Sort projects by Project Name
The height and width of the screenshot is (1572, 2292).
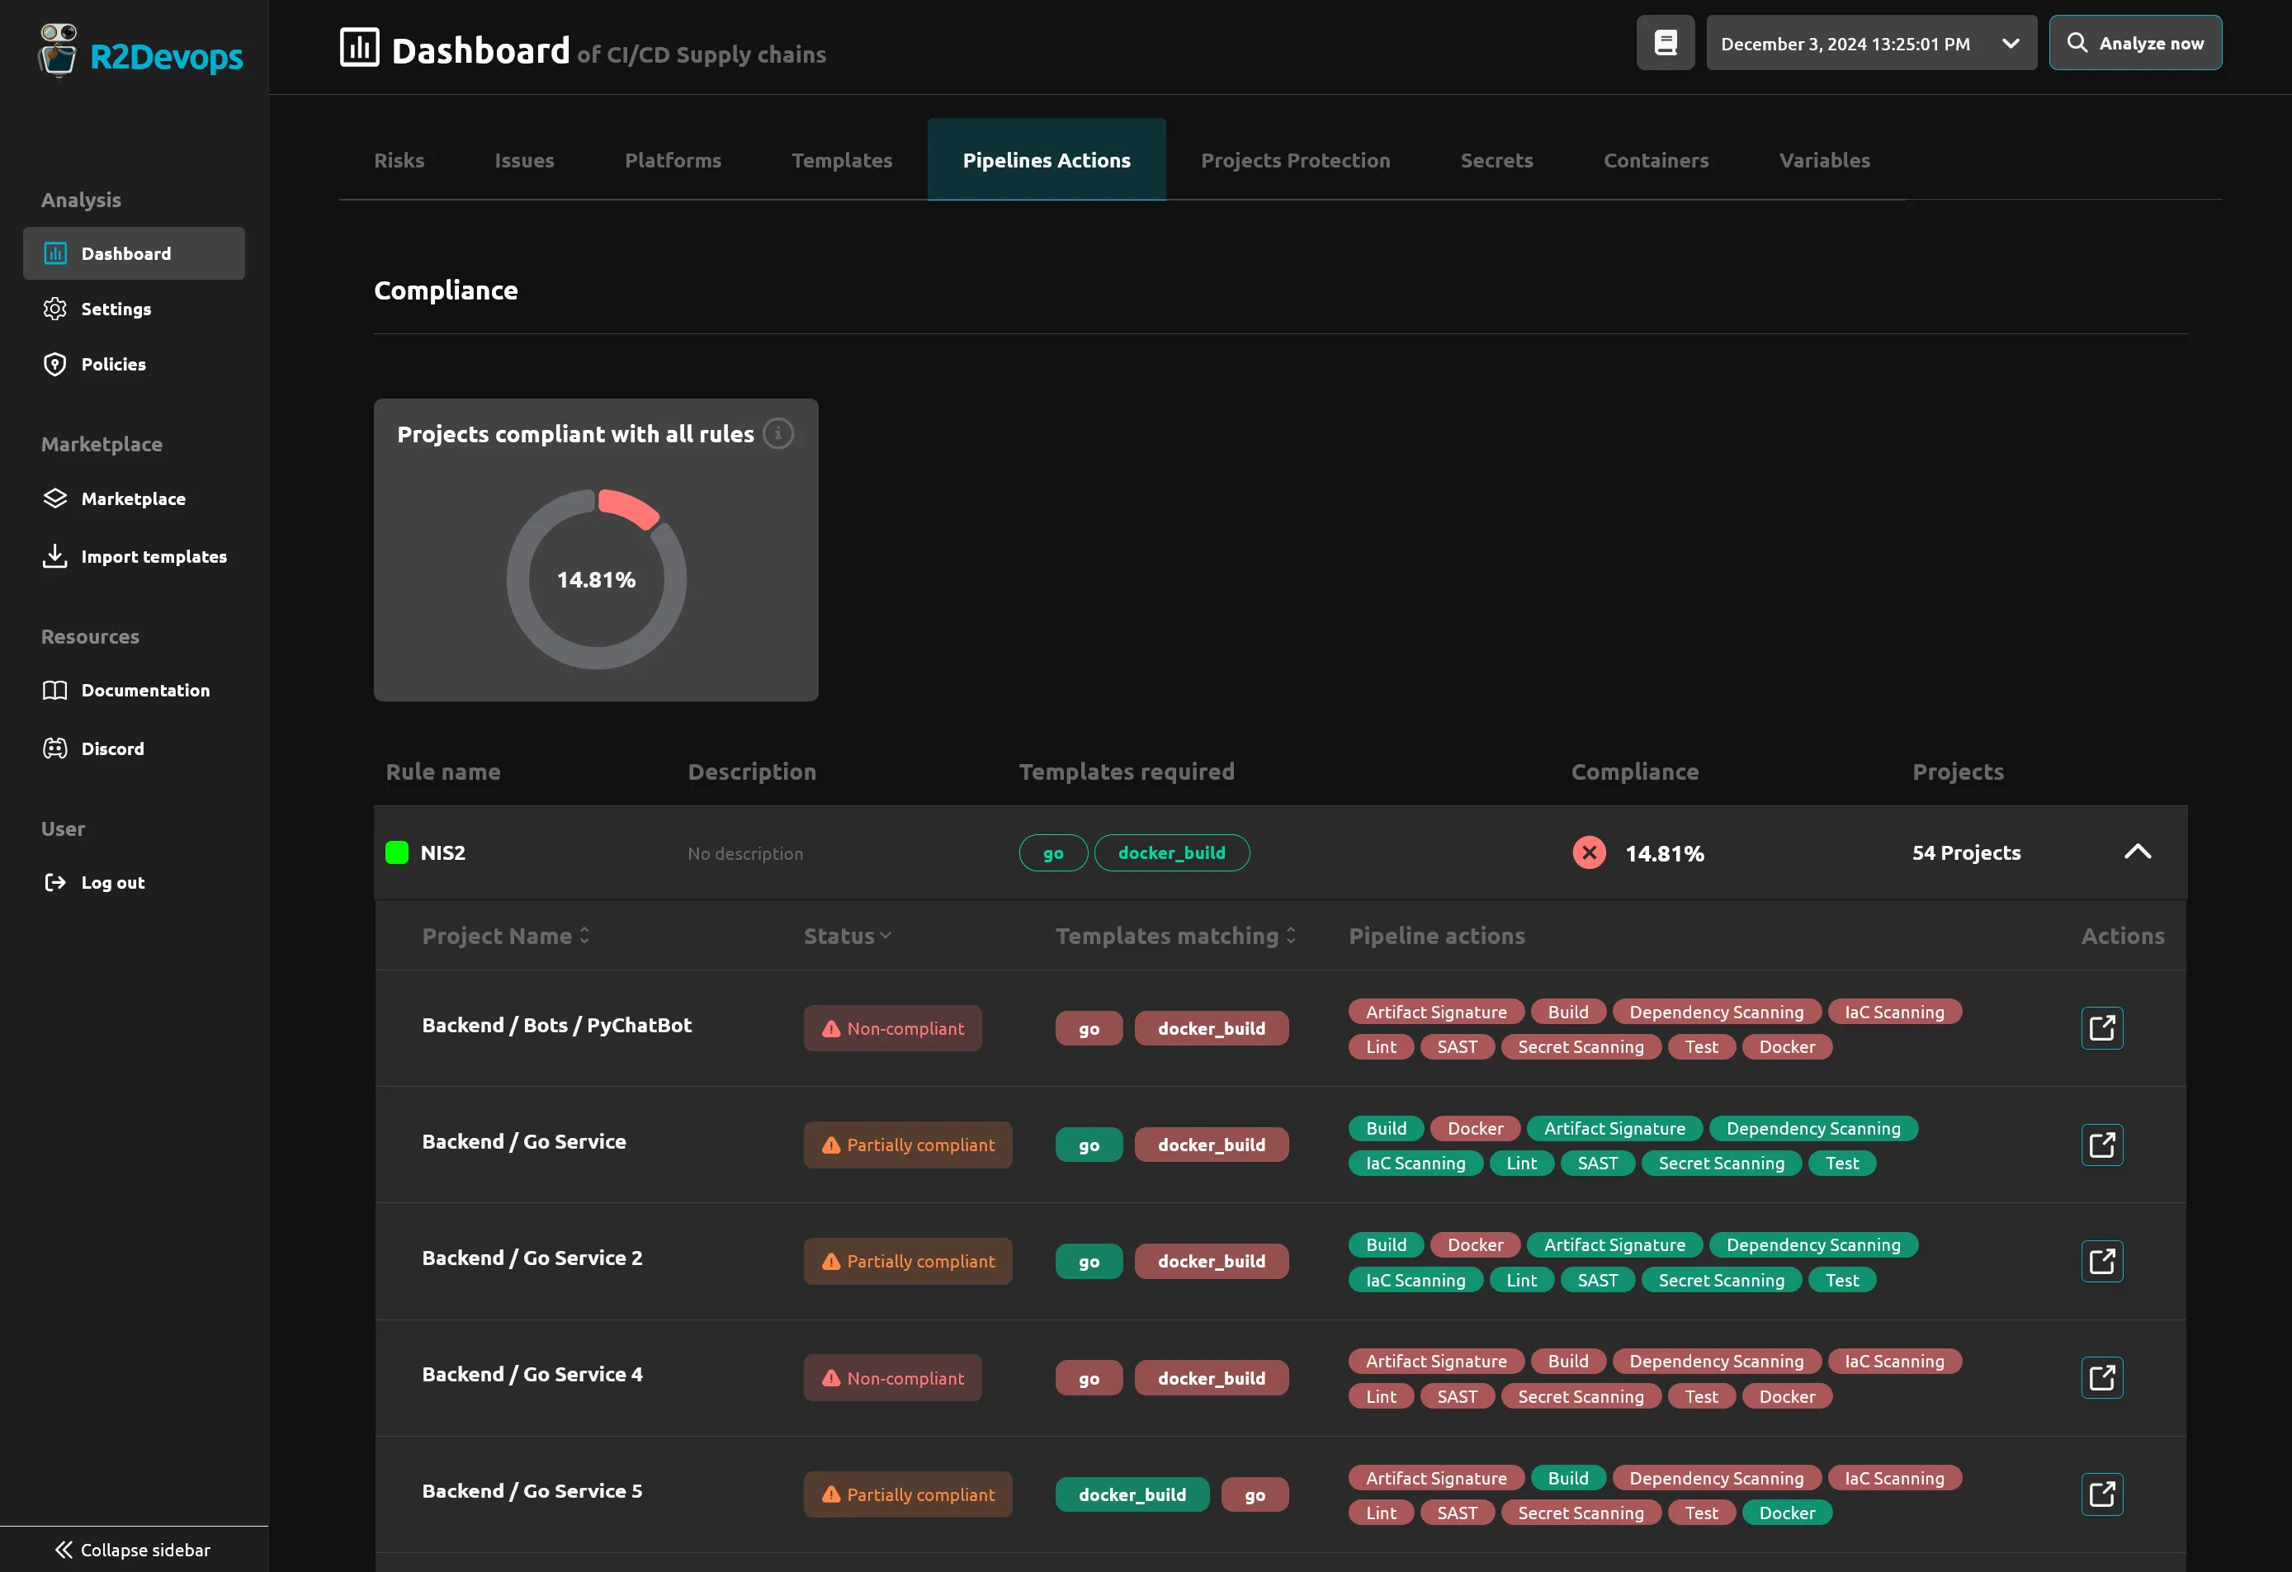click(x=586, y=935)
